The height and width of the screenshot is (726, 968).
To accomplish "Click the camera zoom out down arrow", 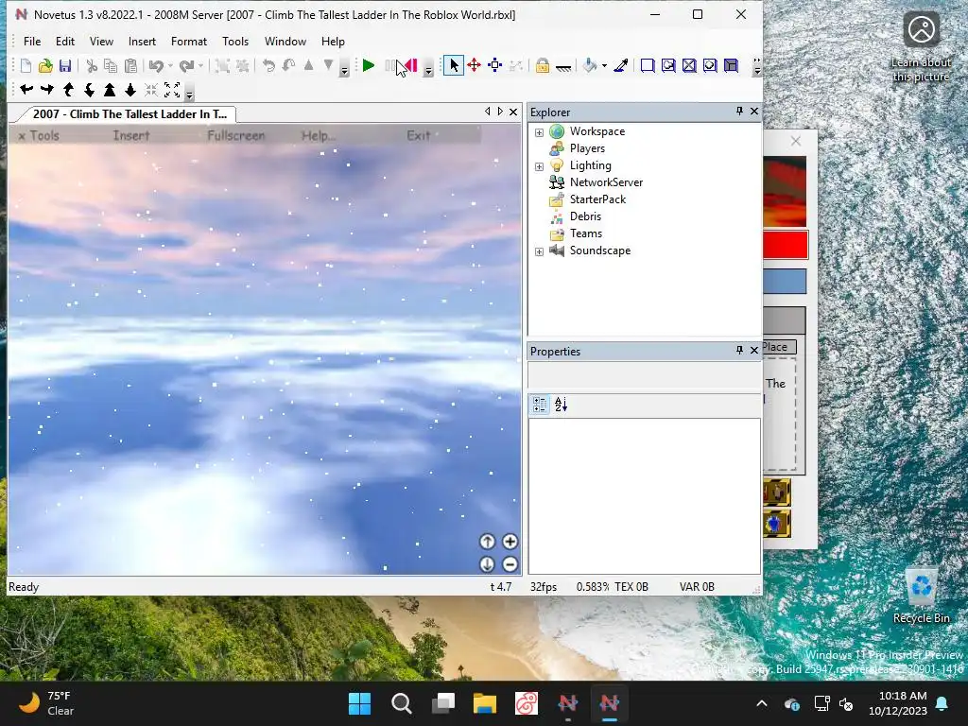I will click(130, 90).
